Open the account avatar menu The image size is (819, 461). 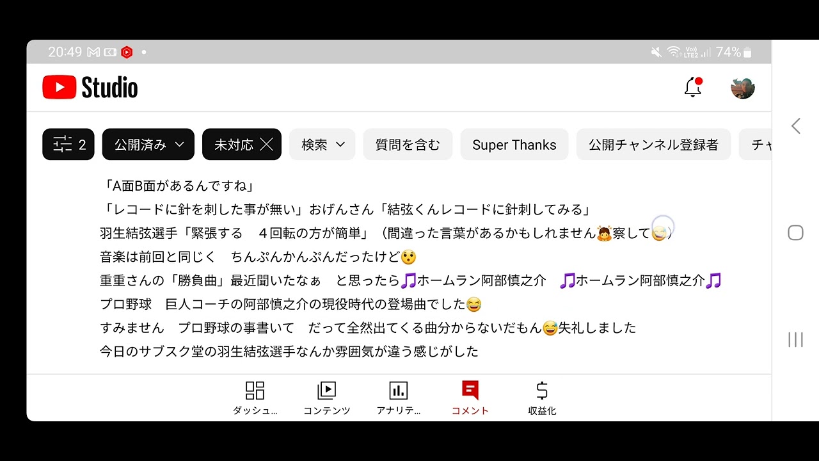pos(743,88)
